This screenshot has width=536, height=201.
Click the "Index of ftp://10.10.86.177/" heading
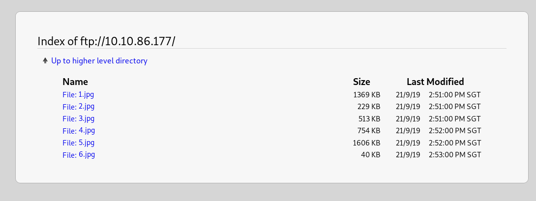(x=106, y=41)
